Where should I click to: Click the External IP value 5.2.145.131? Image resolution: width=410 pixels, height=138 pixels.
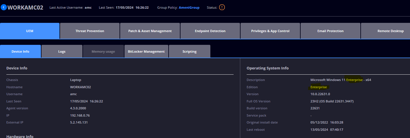(79, 122)
